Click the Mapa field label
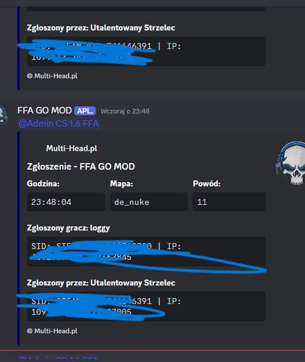The height and width of the screenshot is (362, 305). [121, 183]
